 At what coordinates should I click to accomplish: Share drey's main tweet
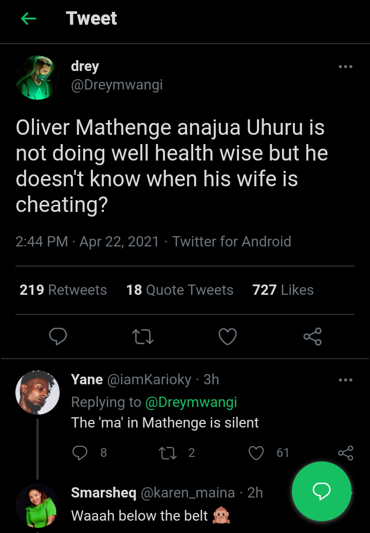point(312,336)
